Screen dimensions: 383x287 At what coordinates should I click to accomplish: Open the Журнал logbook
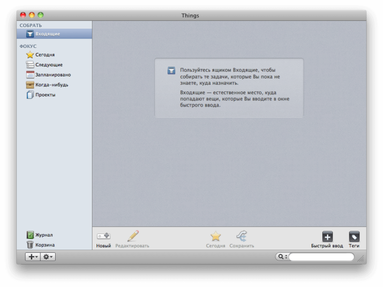(54, 235)
